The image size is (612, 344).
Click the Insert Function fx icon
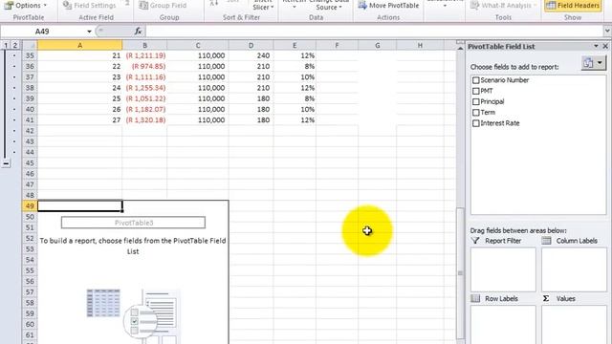138,32
